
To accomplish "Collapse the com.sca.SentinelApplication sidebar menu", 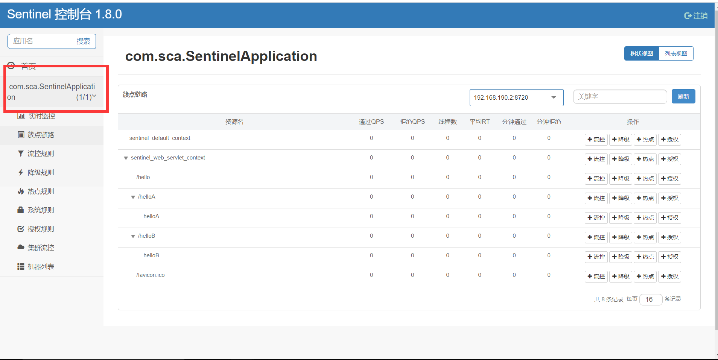I will (94, 96).
